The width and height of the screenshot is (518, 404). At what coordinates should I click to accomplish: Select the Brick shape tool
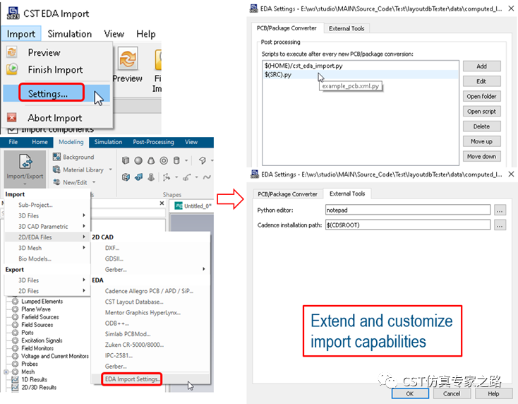pyautogui.click(x=126, y=160)
